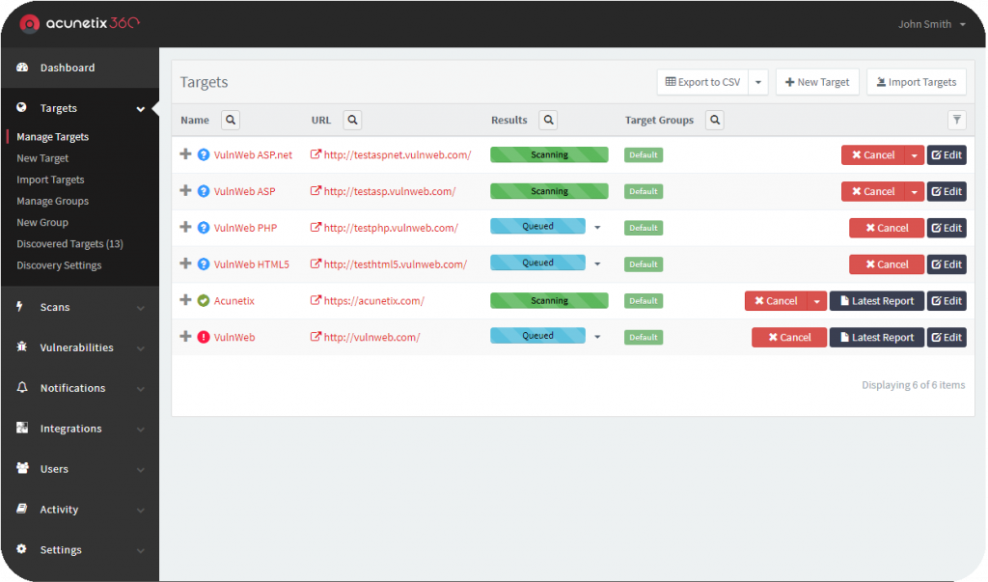
Task: Click the status icon beside VulnWeb ASP
Action: point(204,192)
